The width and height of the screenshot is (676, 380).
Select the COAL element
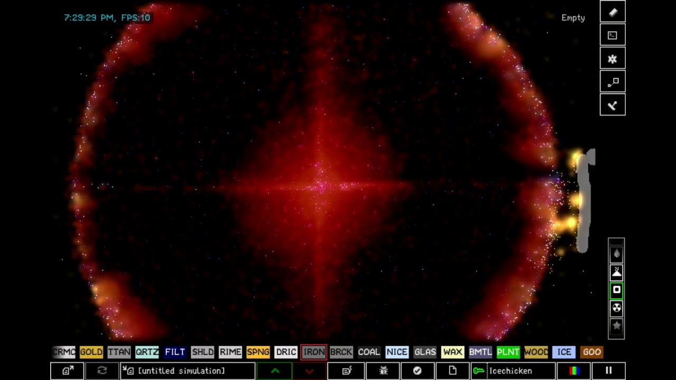click(369, 352)
